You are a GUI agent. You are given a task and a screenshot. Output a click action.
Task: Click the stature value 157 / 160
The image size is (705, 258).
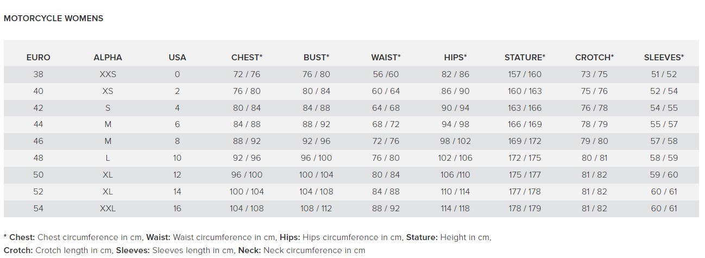[x=525, y=74]
